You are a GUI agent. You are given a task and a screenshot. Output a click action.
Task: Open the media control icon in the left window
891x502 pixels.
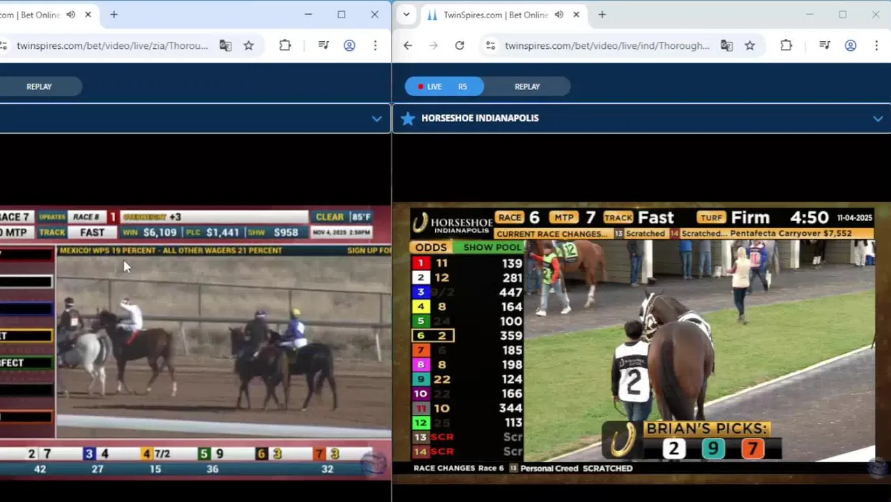pos(323,45)
